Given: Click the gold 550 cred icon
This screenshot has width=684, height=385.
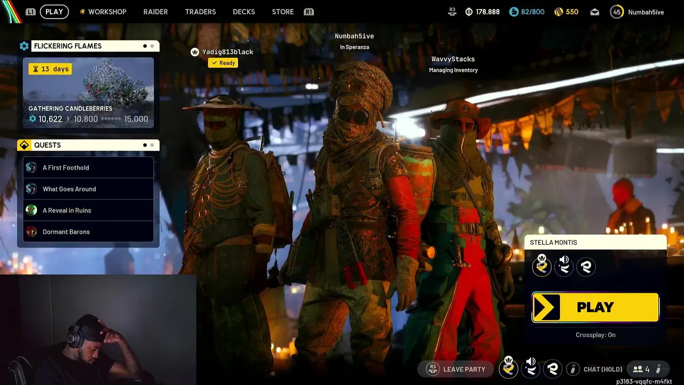Looking at the screenshot, I should (558, 12).
